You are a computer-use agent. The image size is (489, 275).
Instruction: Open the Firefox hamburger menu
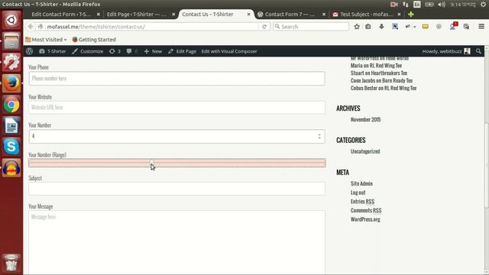[x=481, y=27]
